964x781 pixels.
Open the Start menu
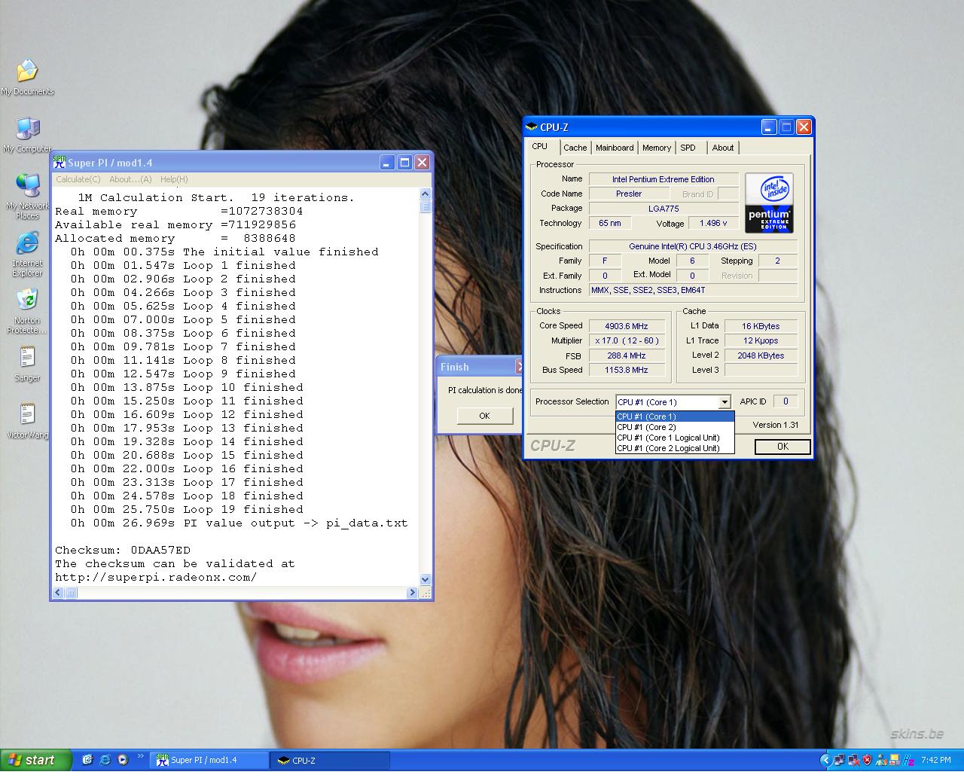pos(36,760)
